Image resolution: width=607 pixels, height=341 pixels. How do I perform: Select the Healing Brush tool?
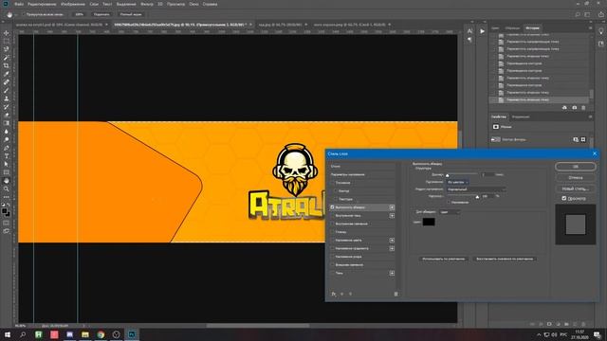click(7, 82)
